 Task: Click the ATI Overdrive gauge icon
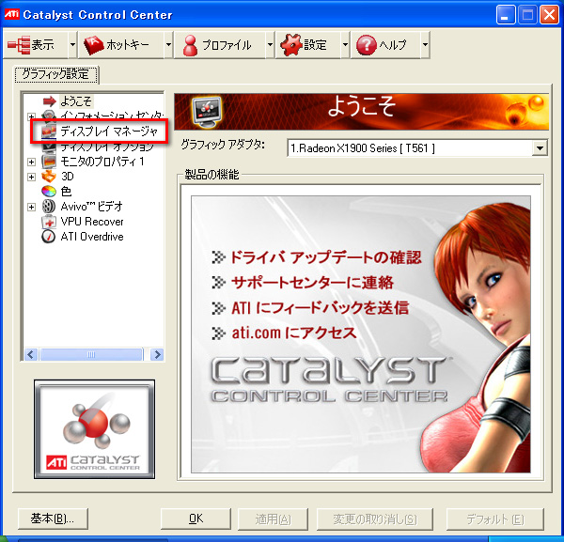pyautogui.click(x=49, y=237)
